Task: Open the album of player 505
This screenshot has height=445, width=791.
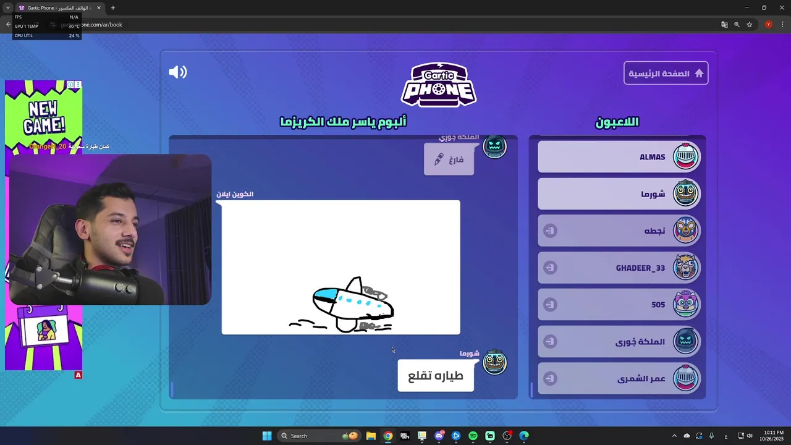Action: 619,305
